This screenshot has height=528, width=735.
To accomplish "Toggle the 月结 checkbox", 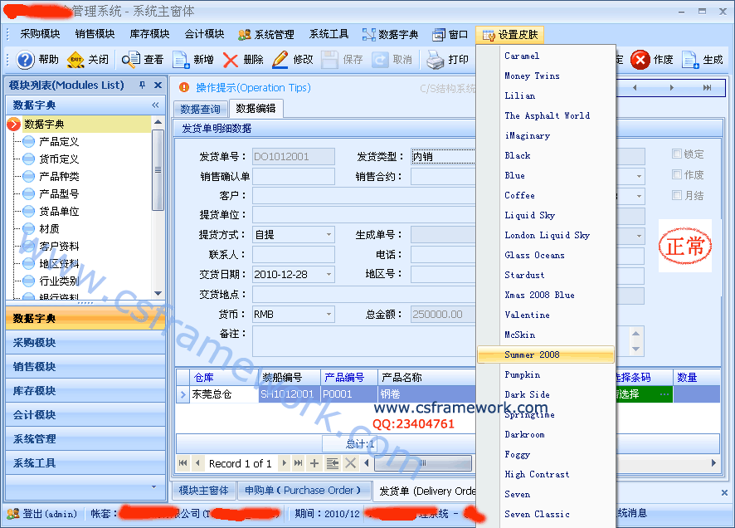I will 677,196.
